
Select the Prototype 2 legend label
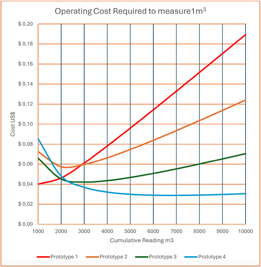(x=114, y=257)
